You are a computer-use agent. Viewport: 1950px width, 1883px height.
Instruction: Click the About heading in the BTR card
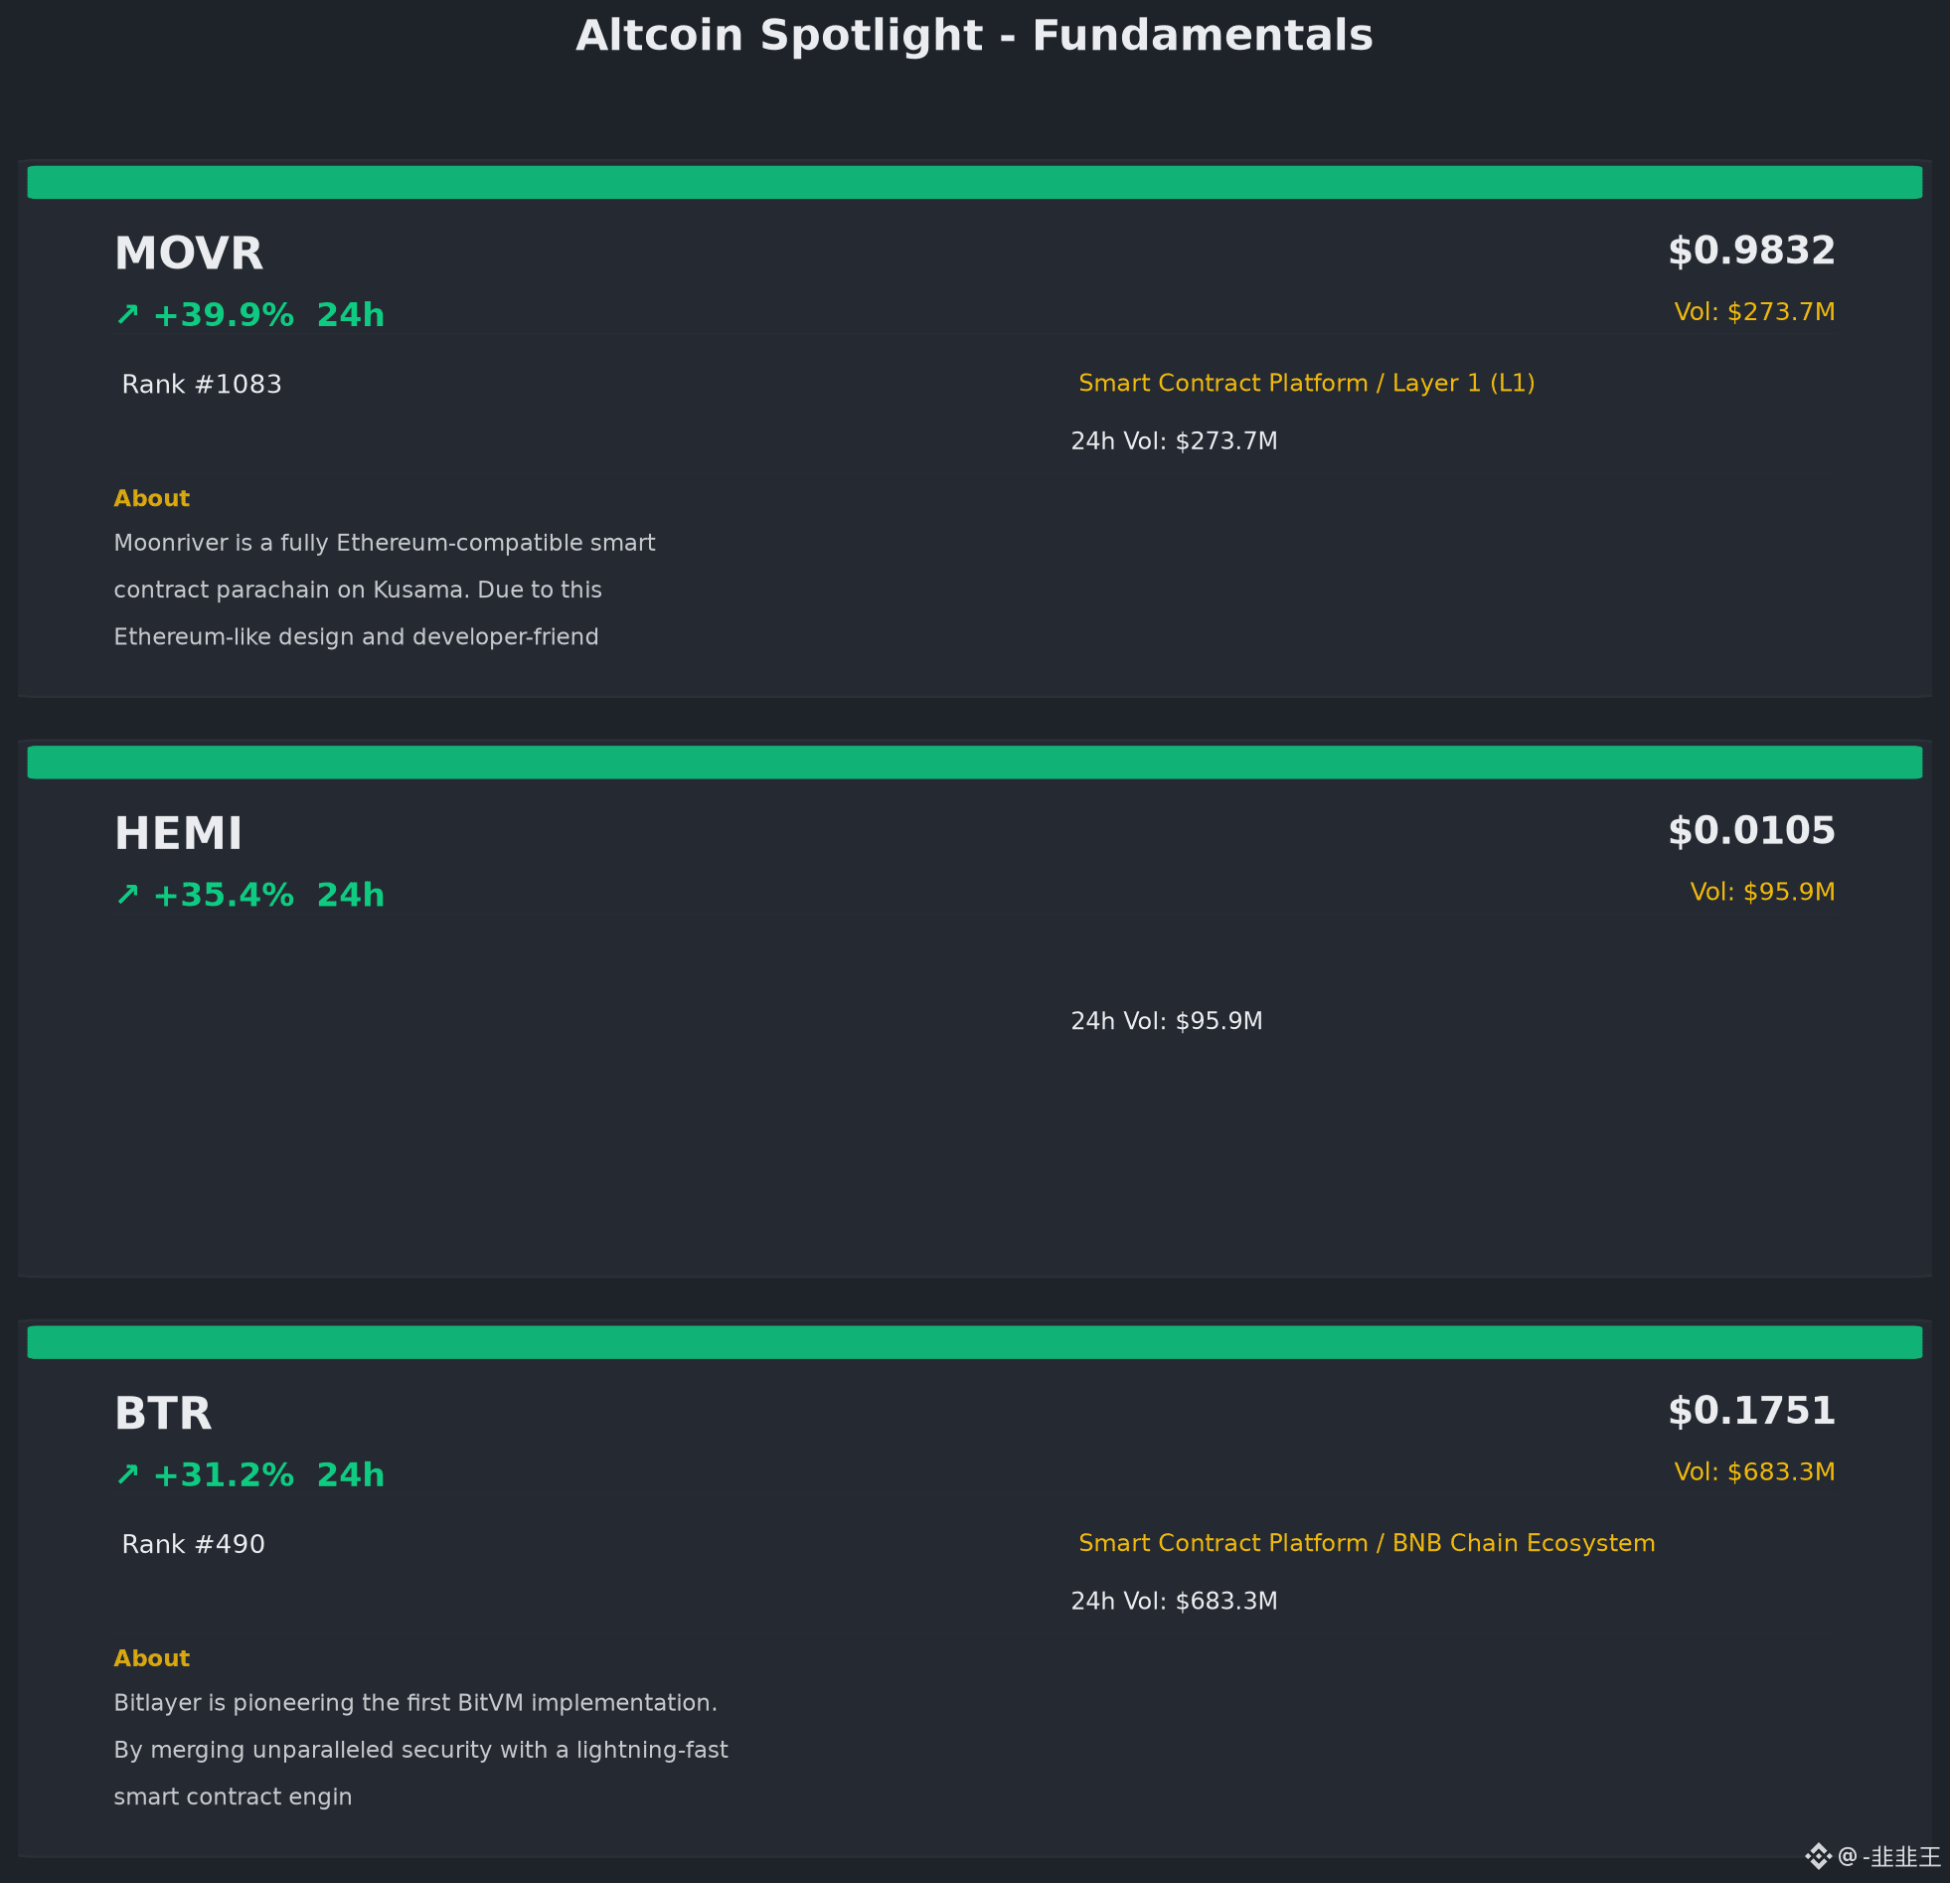[151, 1658]
